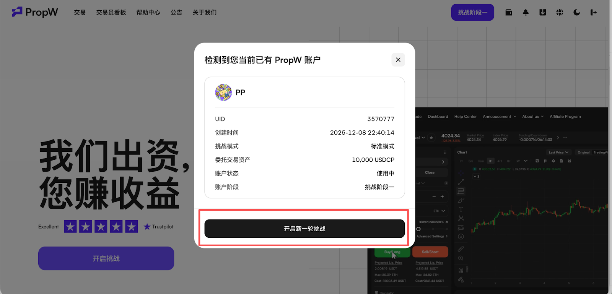Open the 公告 menu item
The image size is (612, 294).
click(x=176, y=12)
